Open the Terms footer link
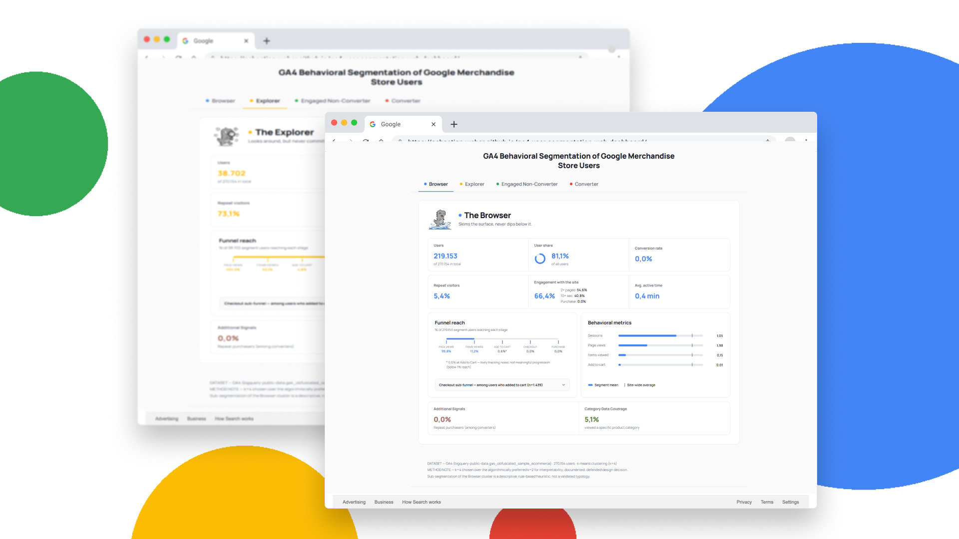The width and height of the screenshot is (959, 539). (767, 502)
